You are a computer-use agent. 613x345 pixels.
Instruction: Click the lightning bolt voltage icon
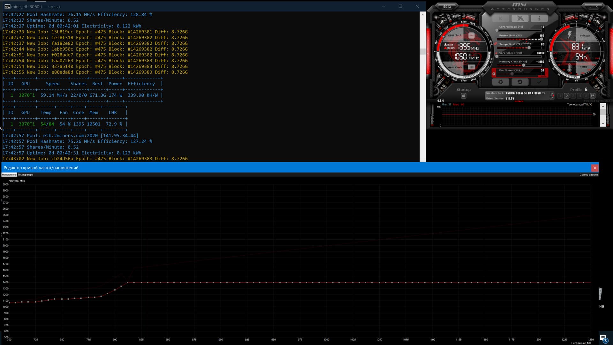pyautogui.click(x=570, y=34)
